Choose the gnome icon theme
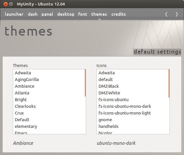The width and height of the screenshot is (184, 155). tap(133, 120)
